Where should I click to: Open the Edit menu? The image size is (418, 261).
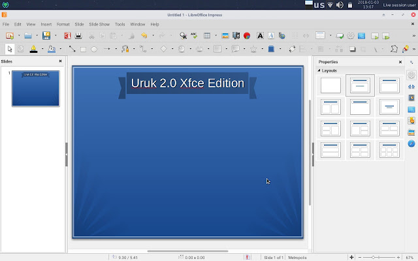[x=18, y=24]
